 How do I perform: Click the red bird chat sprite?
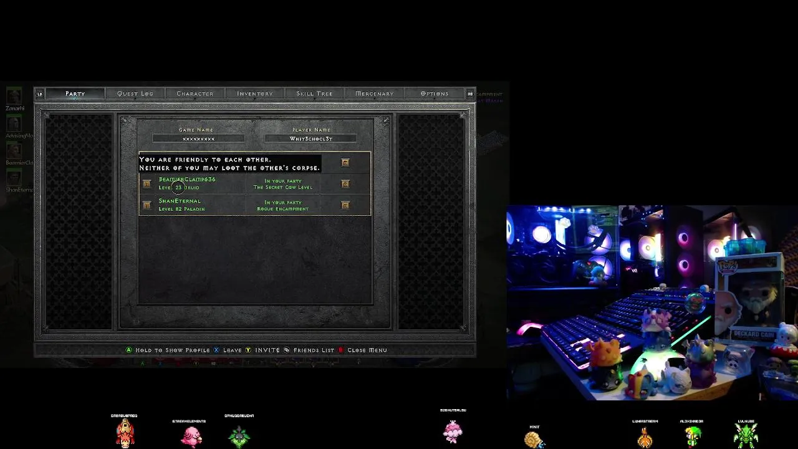tap(125, 433)
